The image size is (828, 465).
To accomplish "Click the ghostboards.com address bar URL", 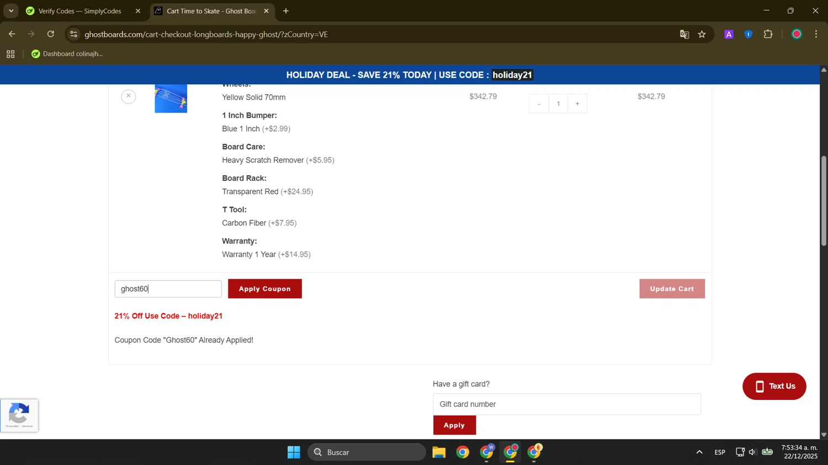I will [x=206, y=34].
